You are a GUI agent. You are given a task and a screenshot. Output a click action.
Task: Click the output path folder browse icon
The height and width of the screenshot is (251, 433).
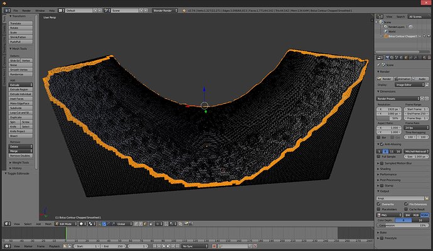click(x=427, y=198)
